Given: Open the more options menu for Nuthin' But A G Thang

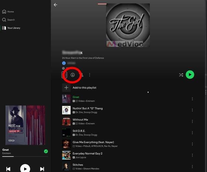Looking at the screenshot, I should tap(192, 110).
